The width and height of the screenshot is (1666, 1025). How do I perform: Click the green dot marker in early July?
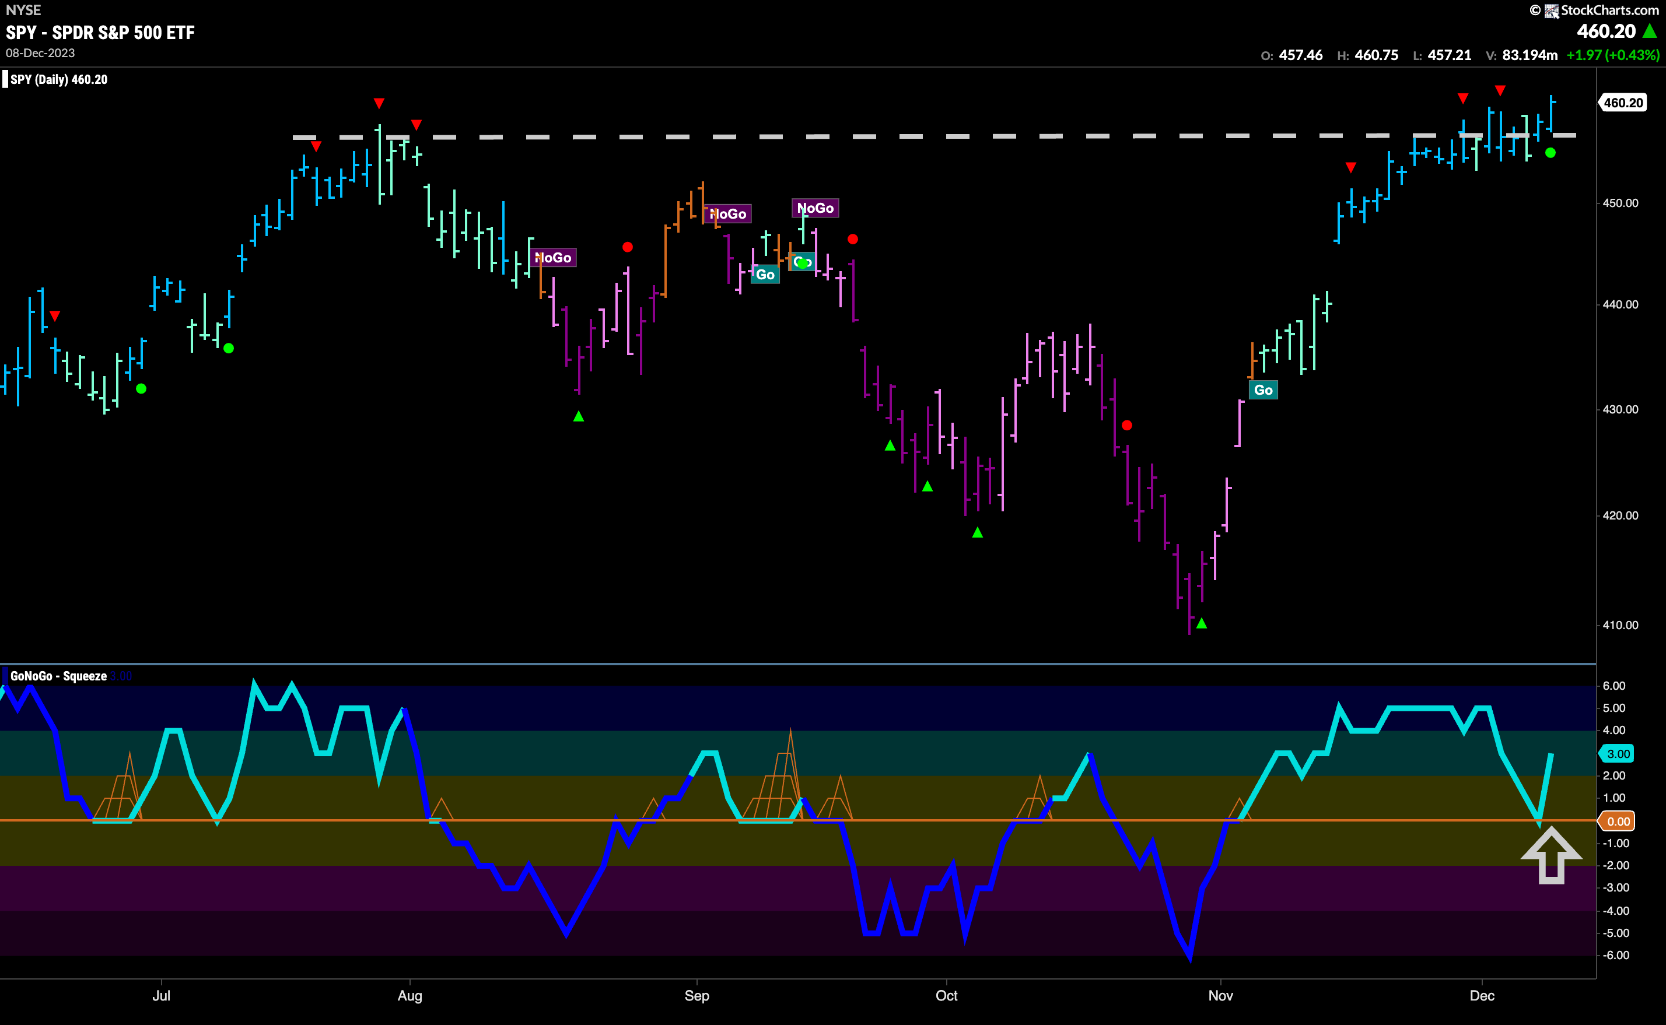(x=229, y=349)
